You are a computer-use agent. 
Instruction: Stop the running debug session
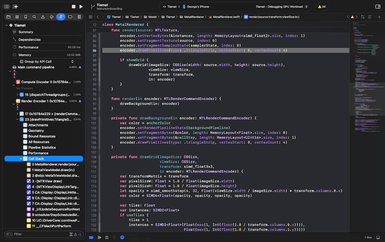(x=74, y=7)
